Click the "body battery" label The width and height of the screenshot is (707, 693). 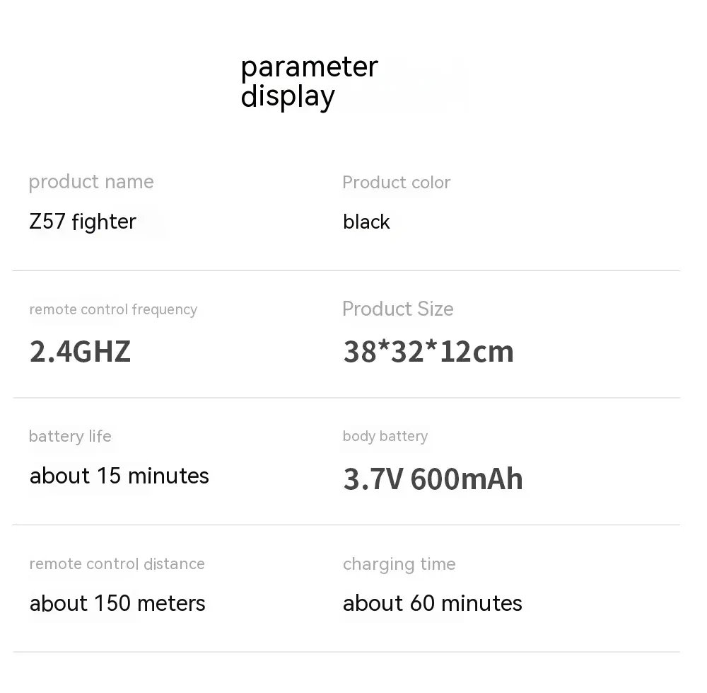[x=385, y=436]
